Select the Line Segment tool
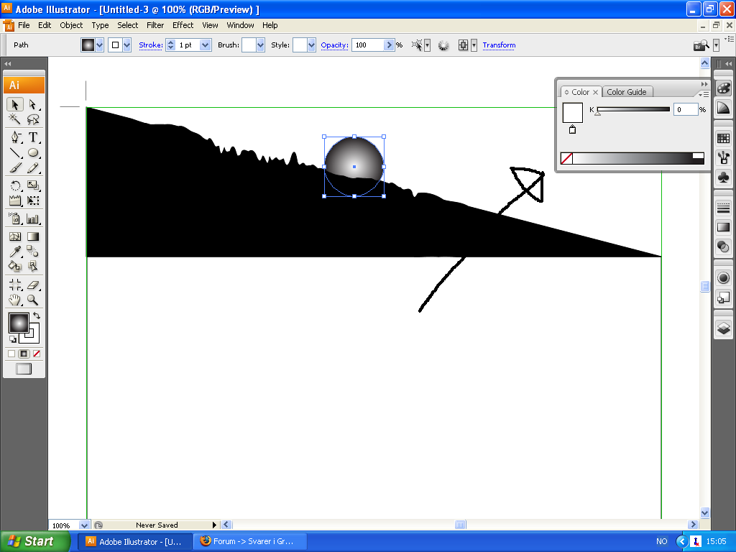The height and width of the screenshot is (552, 736). (15, 152)
